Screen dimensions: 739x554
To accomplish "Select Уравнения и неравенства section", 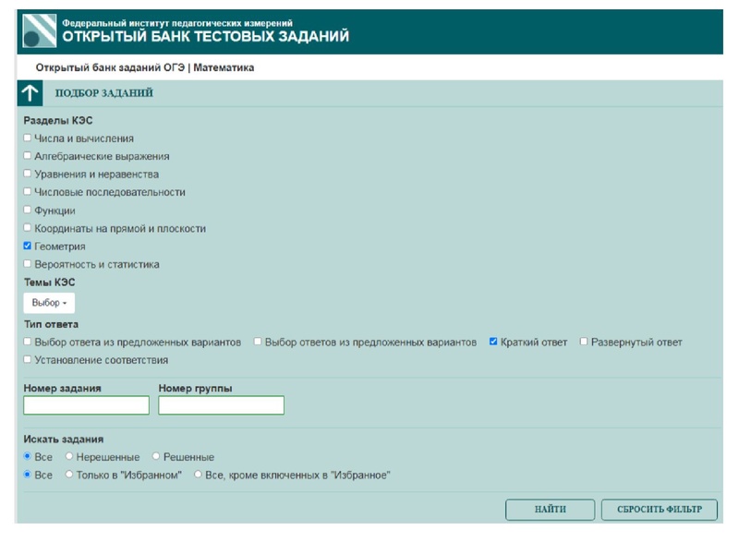I will (x=29, y=175).
